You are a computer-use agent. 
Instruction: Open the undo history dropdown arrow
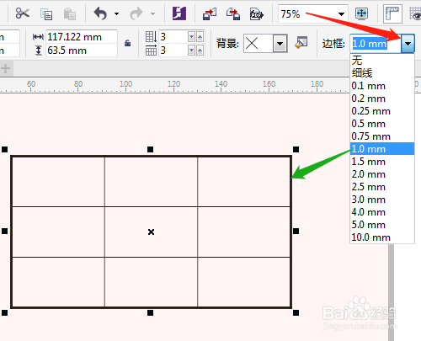pyautogui.click(x=116, y=13)
